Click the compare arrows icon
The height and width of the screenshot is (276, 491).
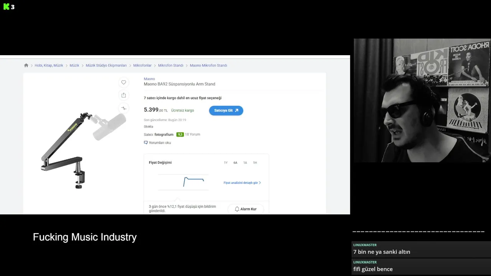pyautogui.click(x=124, y=108)
